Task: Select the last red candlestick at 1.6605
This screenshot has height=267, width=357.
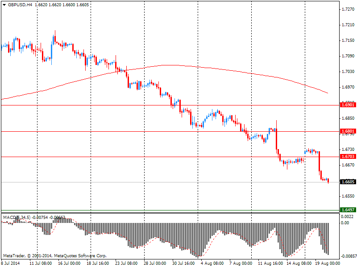Action: pyautogui.click(x=328, y=181)
